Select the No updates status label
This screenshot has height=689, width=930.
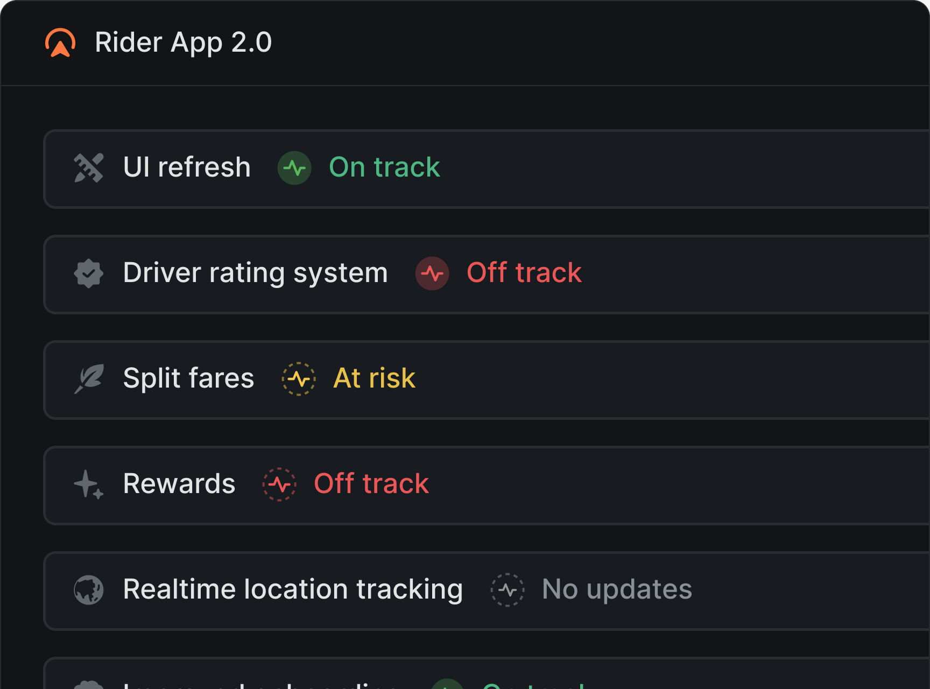[x=617, y=589]
